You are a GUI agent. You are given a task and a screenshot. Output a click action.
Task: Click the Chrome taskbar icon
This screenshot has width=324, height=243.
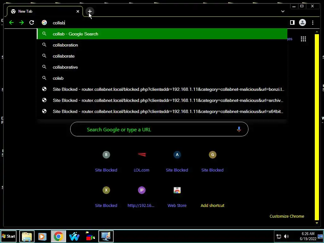(59, 236)
